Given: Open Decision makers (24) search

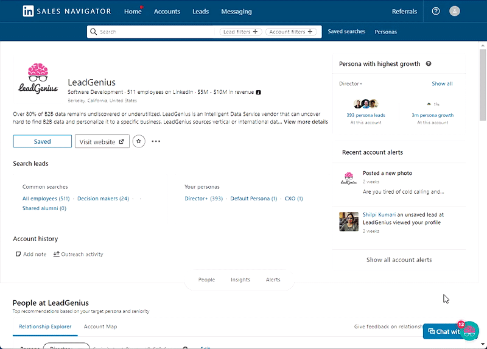Looking at the screenshot, I should 103,199.
